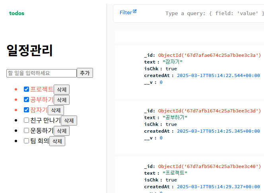Viewport: 264px width, 193px height.
Task: Click createdAt value 2025-03-17T05:14:22.544+00:00
Action: (218, 75)
